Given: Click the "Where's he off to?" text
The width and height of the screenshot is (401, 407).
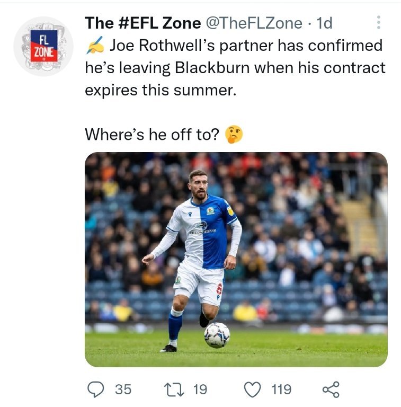Looking at the screenshot, I should (x=152, y=135).
